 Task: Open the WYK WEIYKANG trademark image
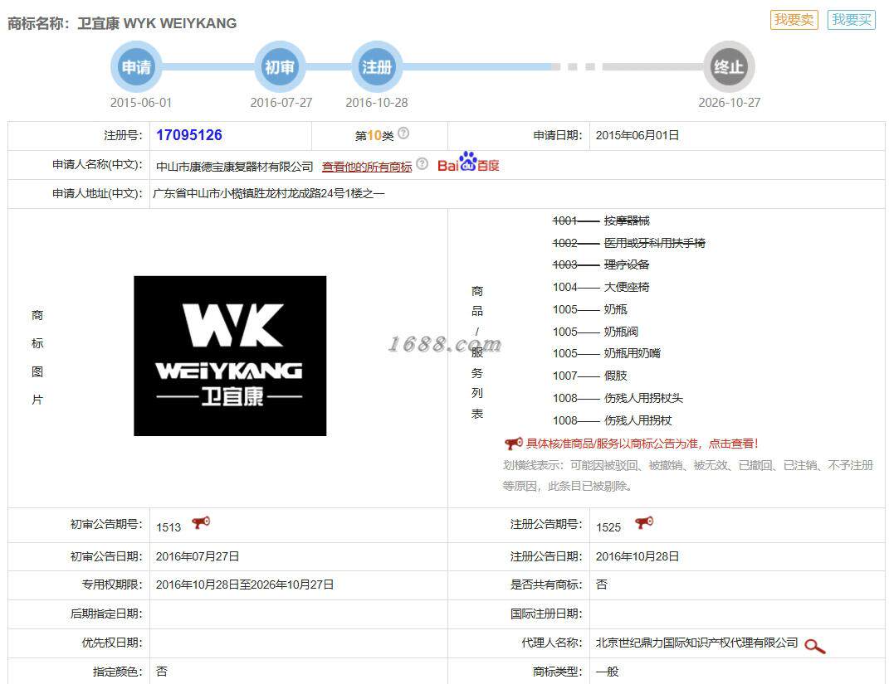tap(230, 356)
